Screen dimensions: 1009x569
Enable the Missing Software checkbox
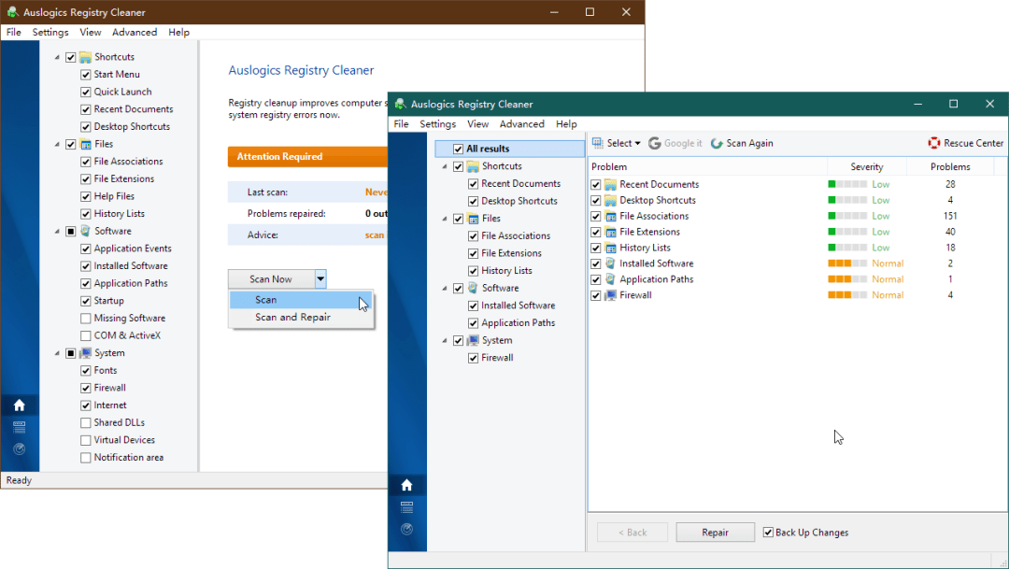86,319
